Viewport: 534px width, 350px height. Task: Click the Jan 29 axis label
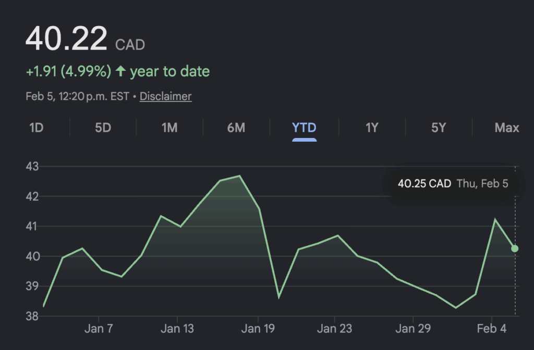pyautogui.click(x=412, y=329)
